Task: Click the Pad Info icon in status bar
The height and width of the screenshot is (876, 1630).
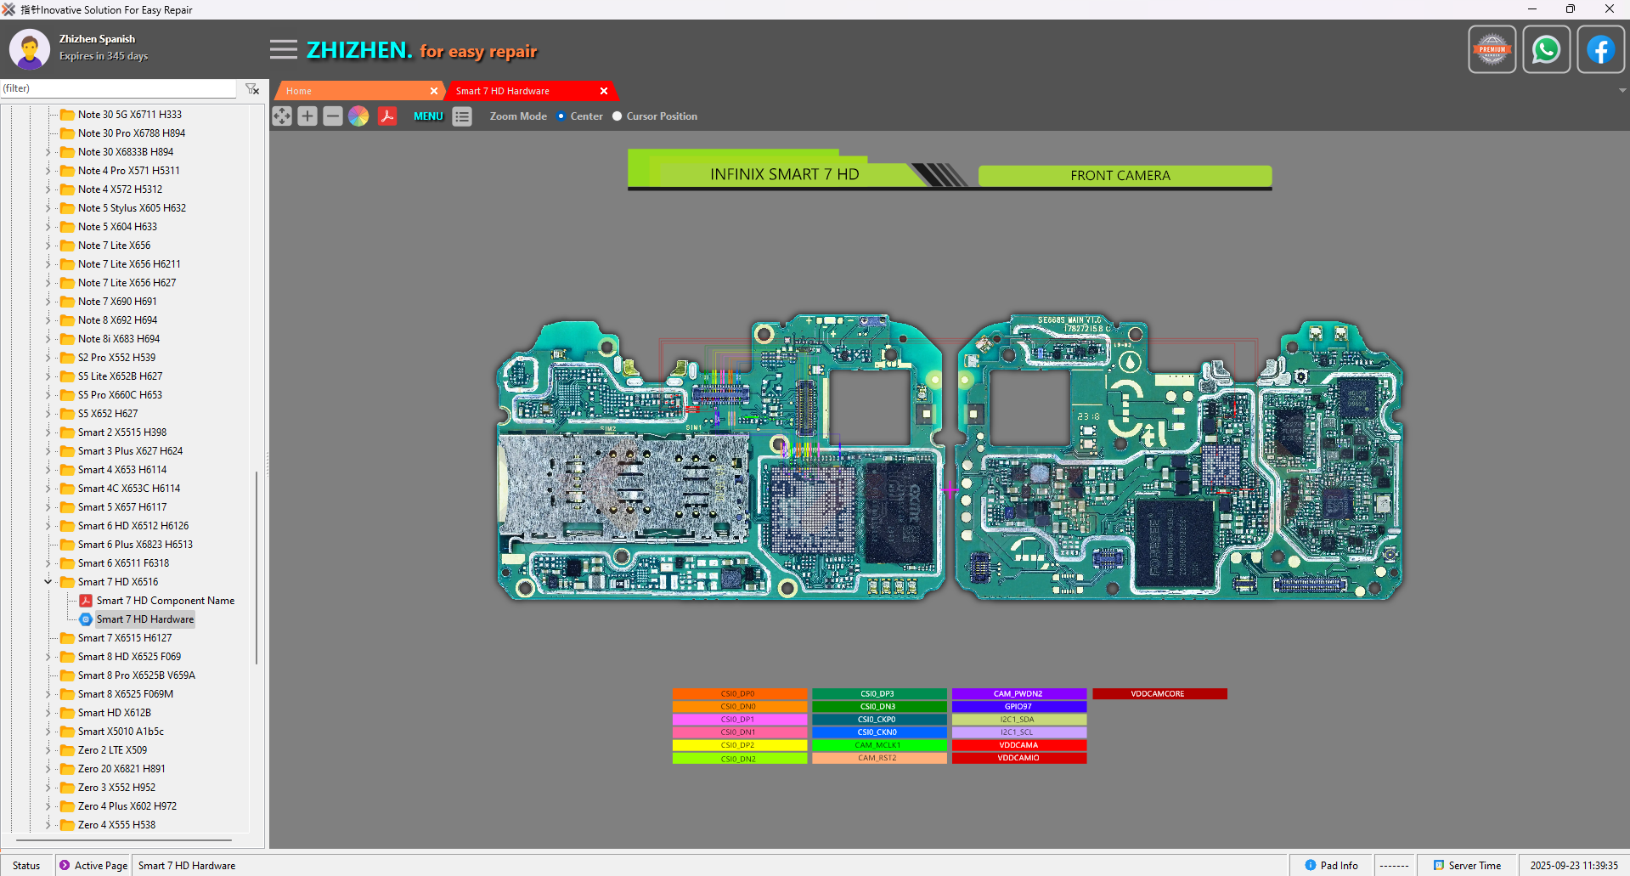Action: click(1311, 865)
